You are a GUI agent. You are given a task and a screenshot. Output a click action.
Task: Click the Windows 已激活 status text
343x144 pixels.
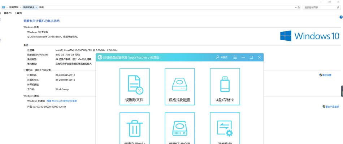36,101
